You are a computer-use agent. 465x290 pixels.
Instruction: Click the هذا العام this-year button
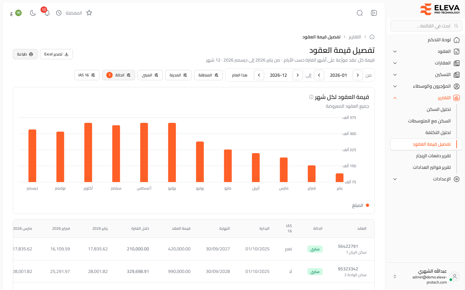pyautogui.click(x=240, y=75)
